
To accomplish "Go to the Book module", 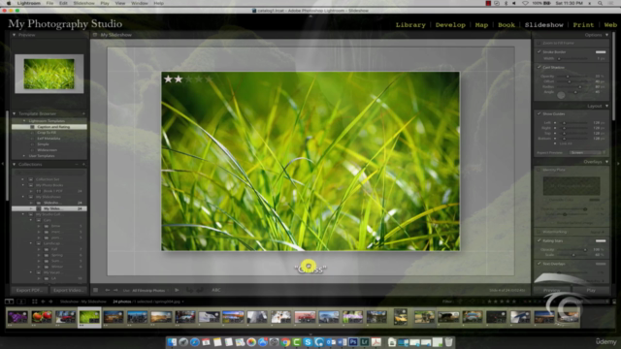I will click(507, 25).
